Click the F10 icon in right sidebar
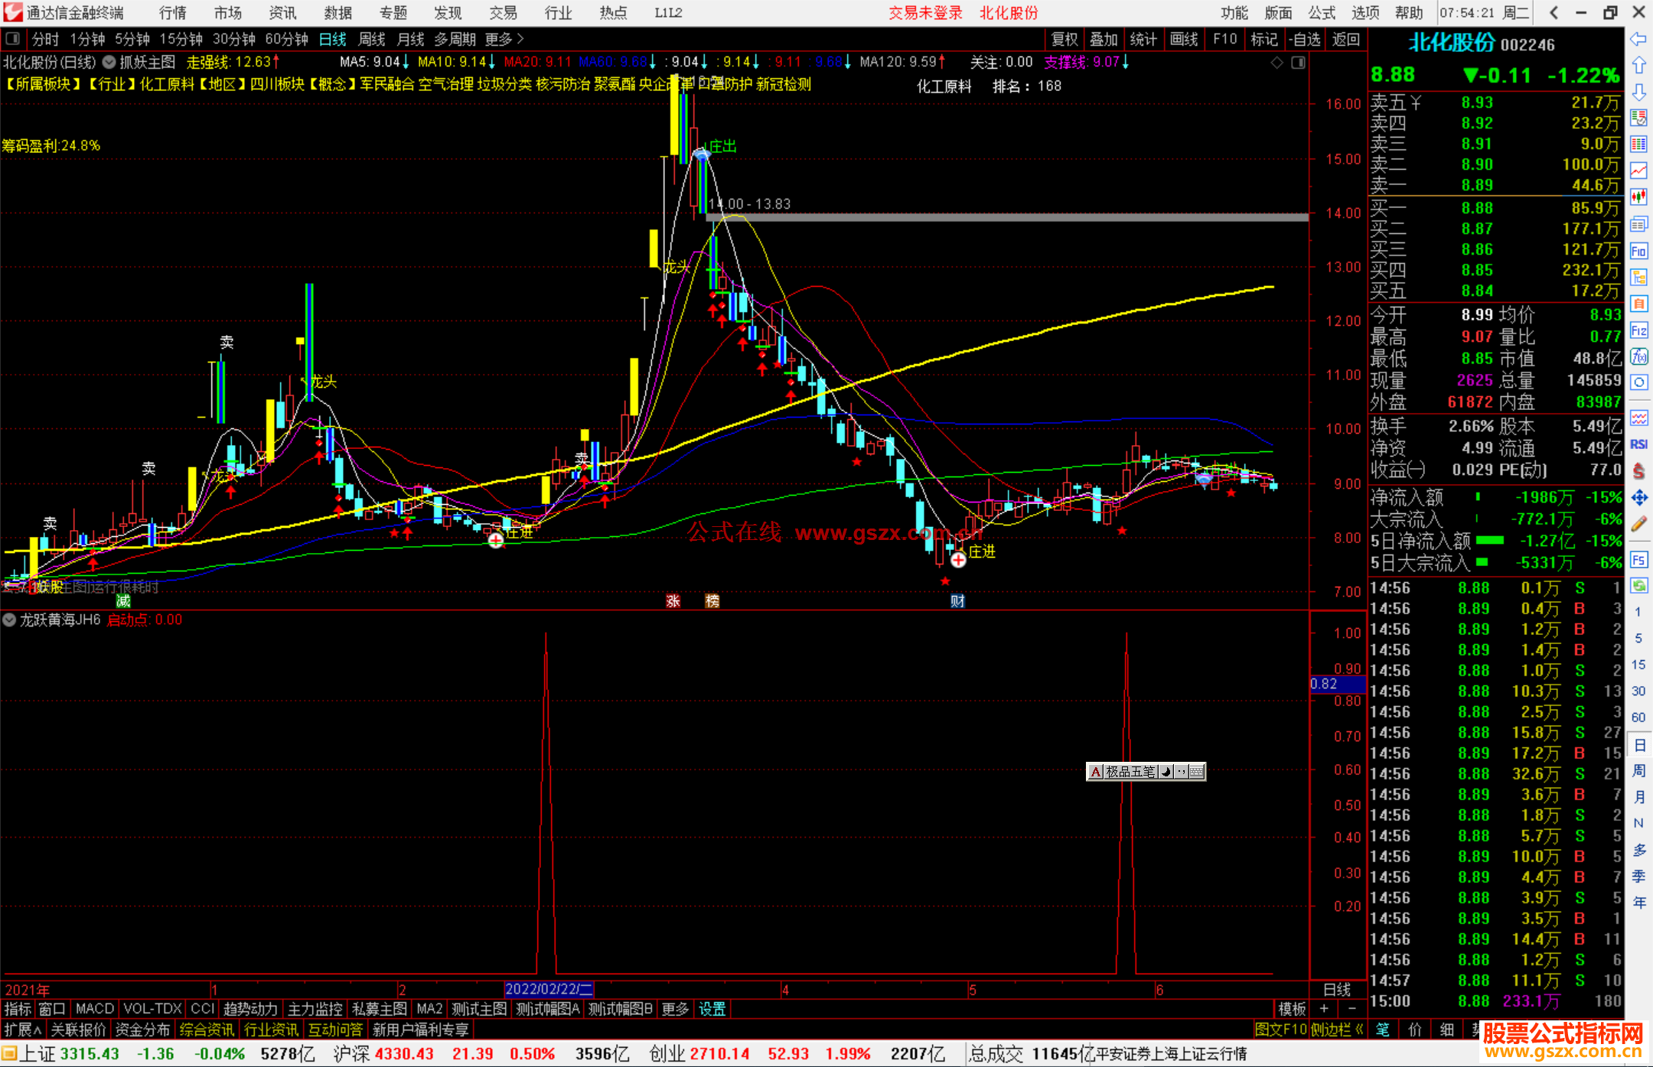The height and width of the screenshot is (1067, 1653). tap(1638, 251)
